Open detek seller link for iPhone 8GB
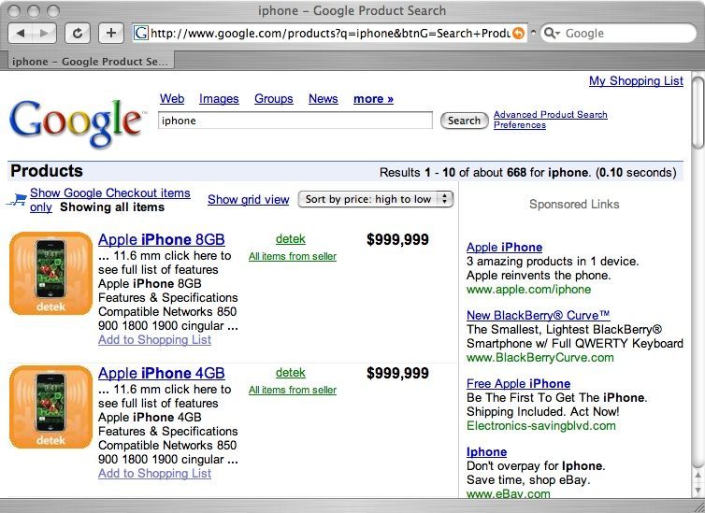Screen dimensions: 705x513 (x=291, y=239)
